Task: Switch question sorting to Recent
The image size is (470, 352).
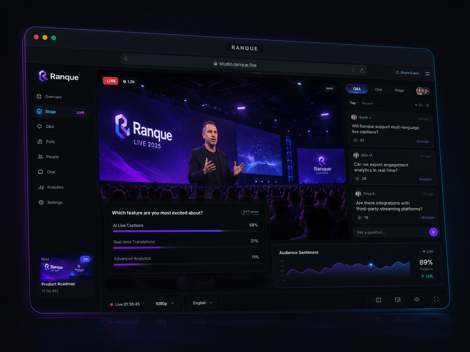Action: point(367,103)
